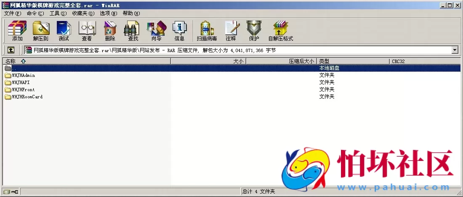
Task: Select the WHJHAPI folder name
Action: pos(21,82)
